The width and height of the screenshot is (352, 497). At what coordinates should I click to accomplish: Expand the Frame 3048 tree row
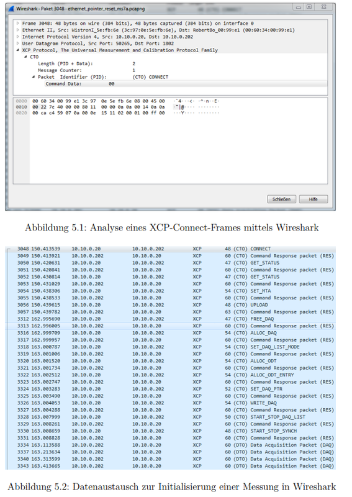tap(18, 23)
